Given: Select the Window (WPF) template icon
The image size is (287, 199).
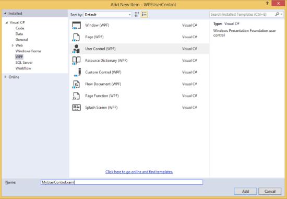Looking at the screenshot, I should [76, 25].
